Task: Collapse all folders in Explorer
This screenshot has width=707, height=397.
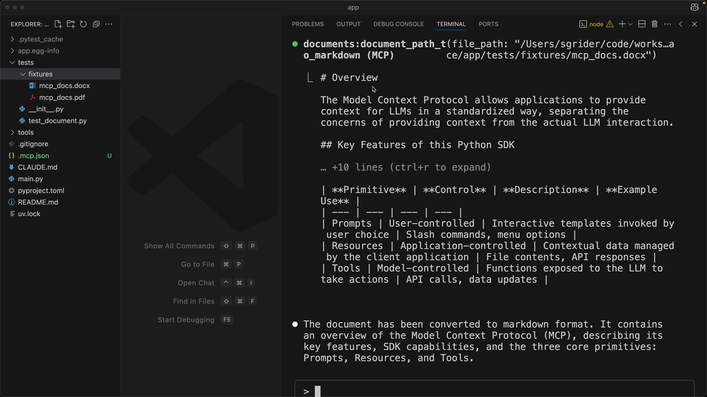Action: (96, 24)
